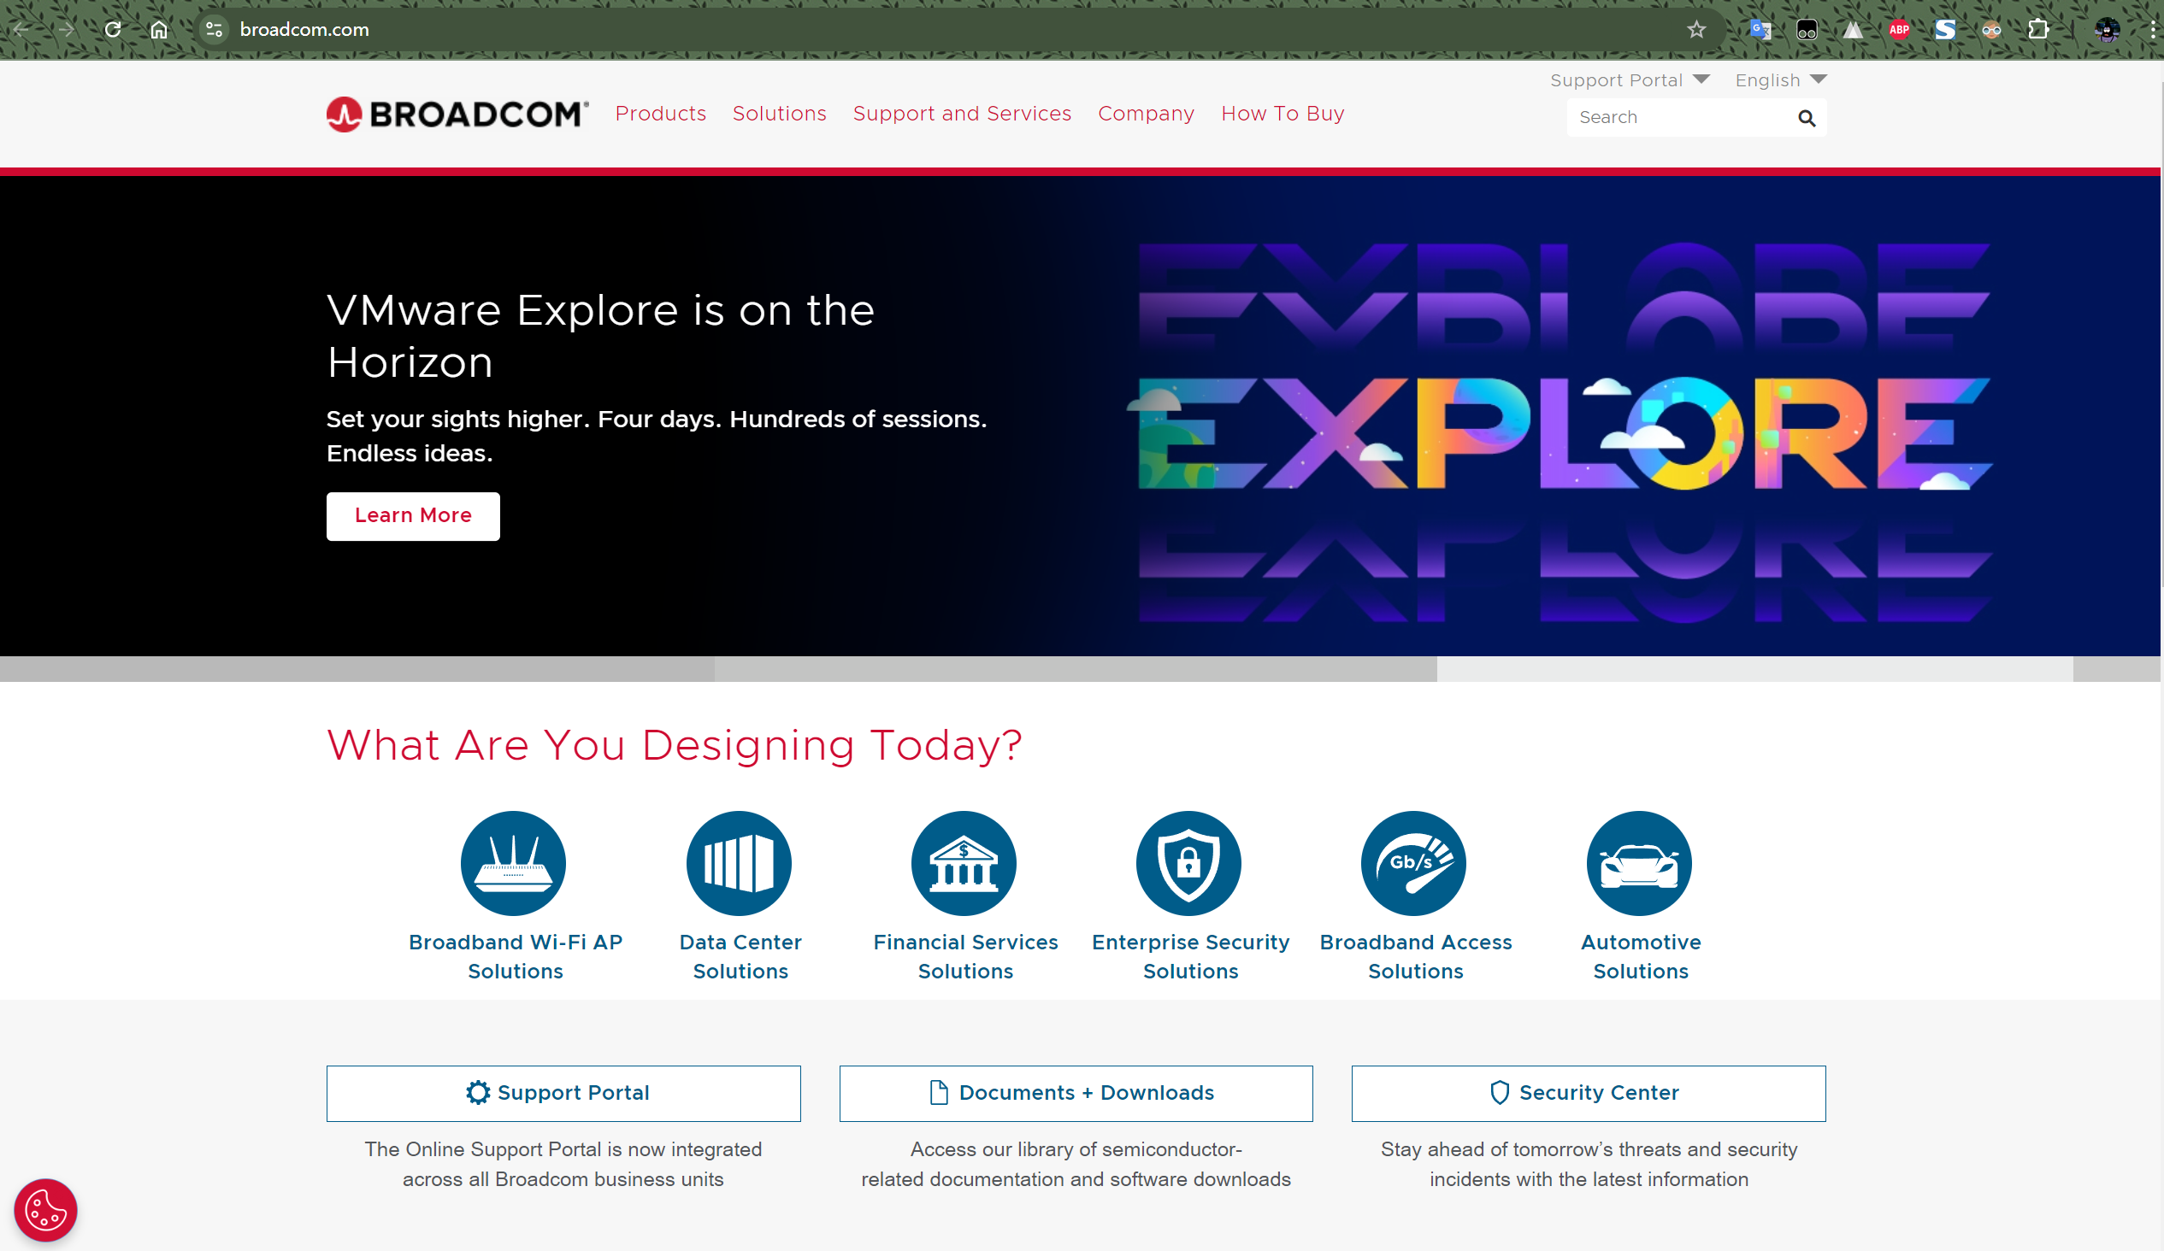Open the AdBlock Plus extension icon
2164x1251 pixels.
coord(1899,30)
